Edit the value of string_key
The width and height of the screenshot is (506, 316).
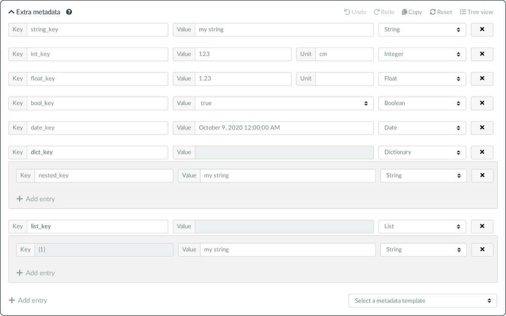pos(284,30)
